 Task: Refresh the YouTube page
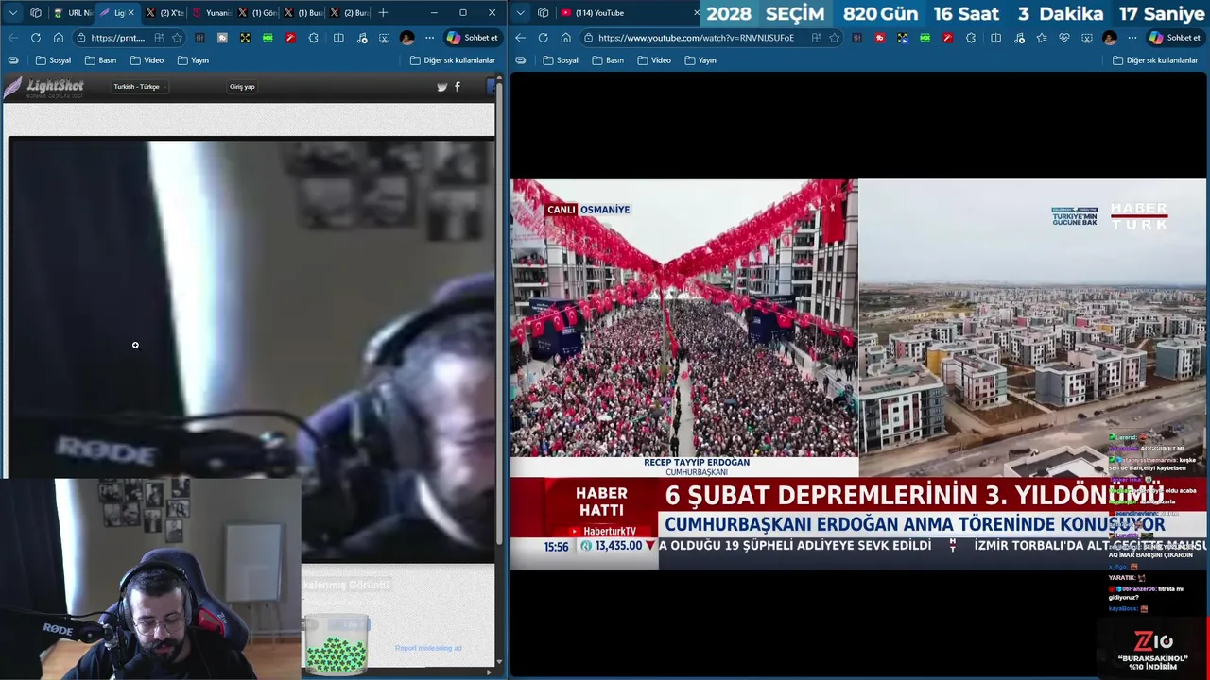pos(543,38)
